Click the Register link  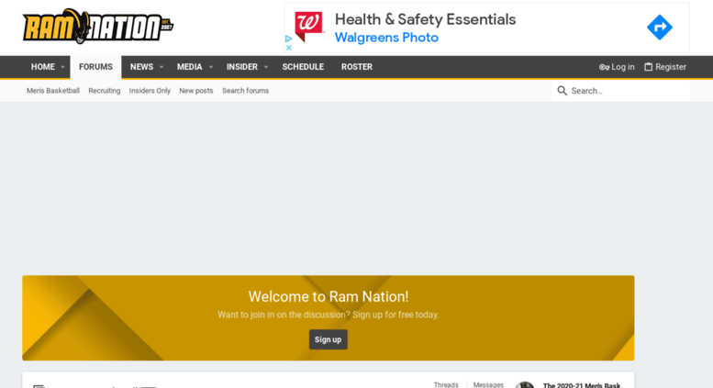click(x=665, y=67)
